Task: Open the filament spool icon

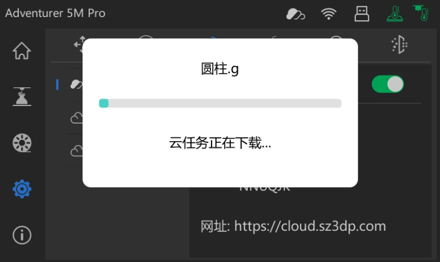Action: tap(22, 143)
